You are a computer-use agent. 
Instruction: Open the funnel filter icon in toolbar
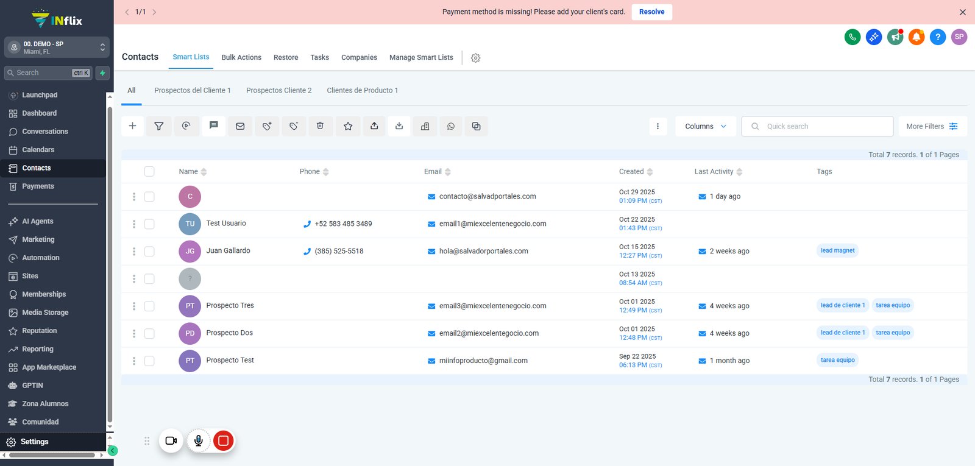point(159,126)
